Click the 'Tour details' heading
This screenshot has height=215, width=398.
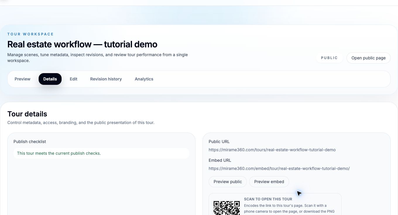[x=27, y=114]
